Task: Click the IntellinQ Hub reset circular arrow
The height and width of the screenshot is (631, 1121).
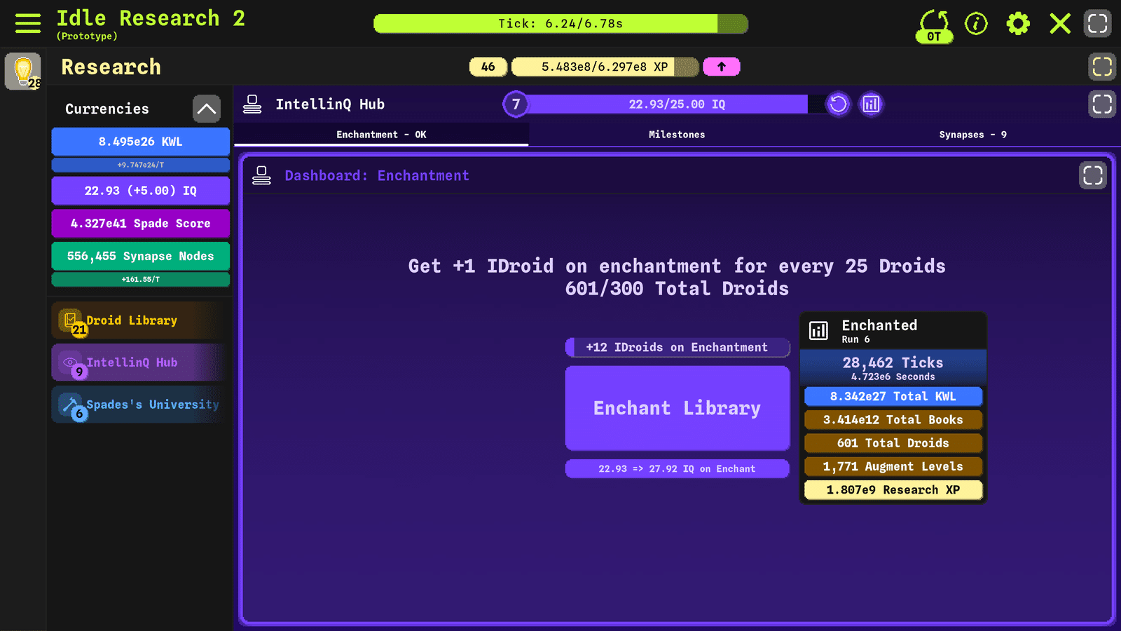Action: (x=838, y=104)
